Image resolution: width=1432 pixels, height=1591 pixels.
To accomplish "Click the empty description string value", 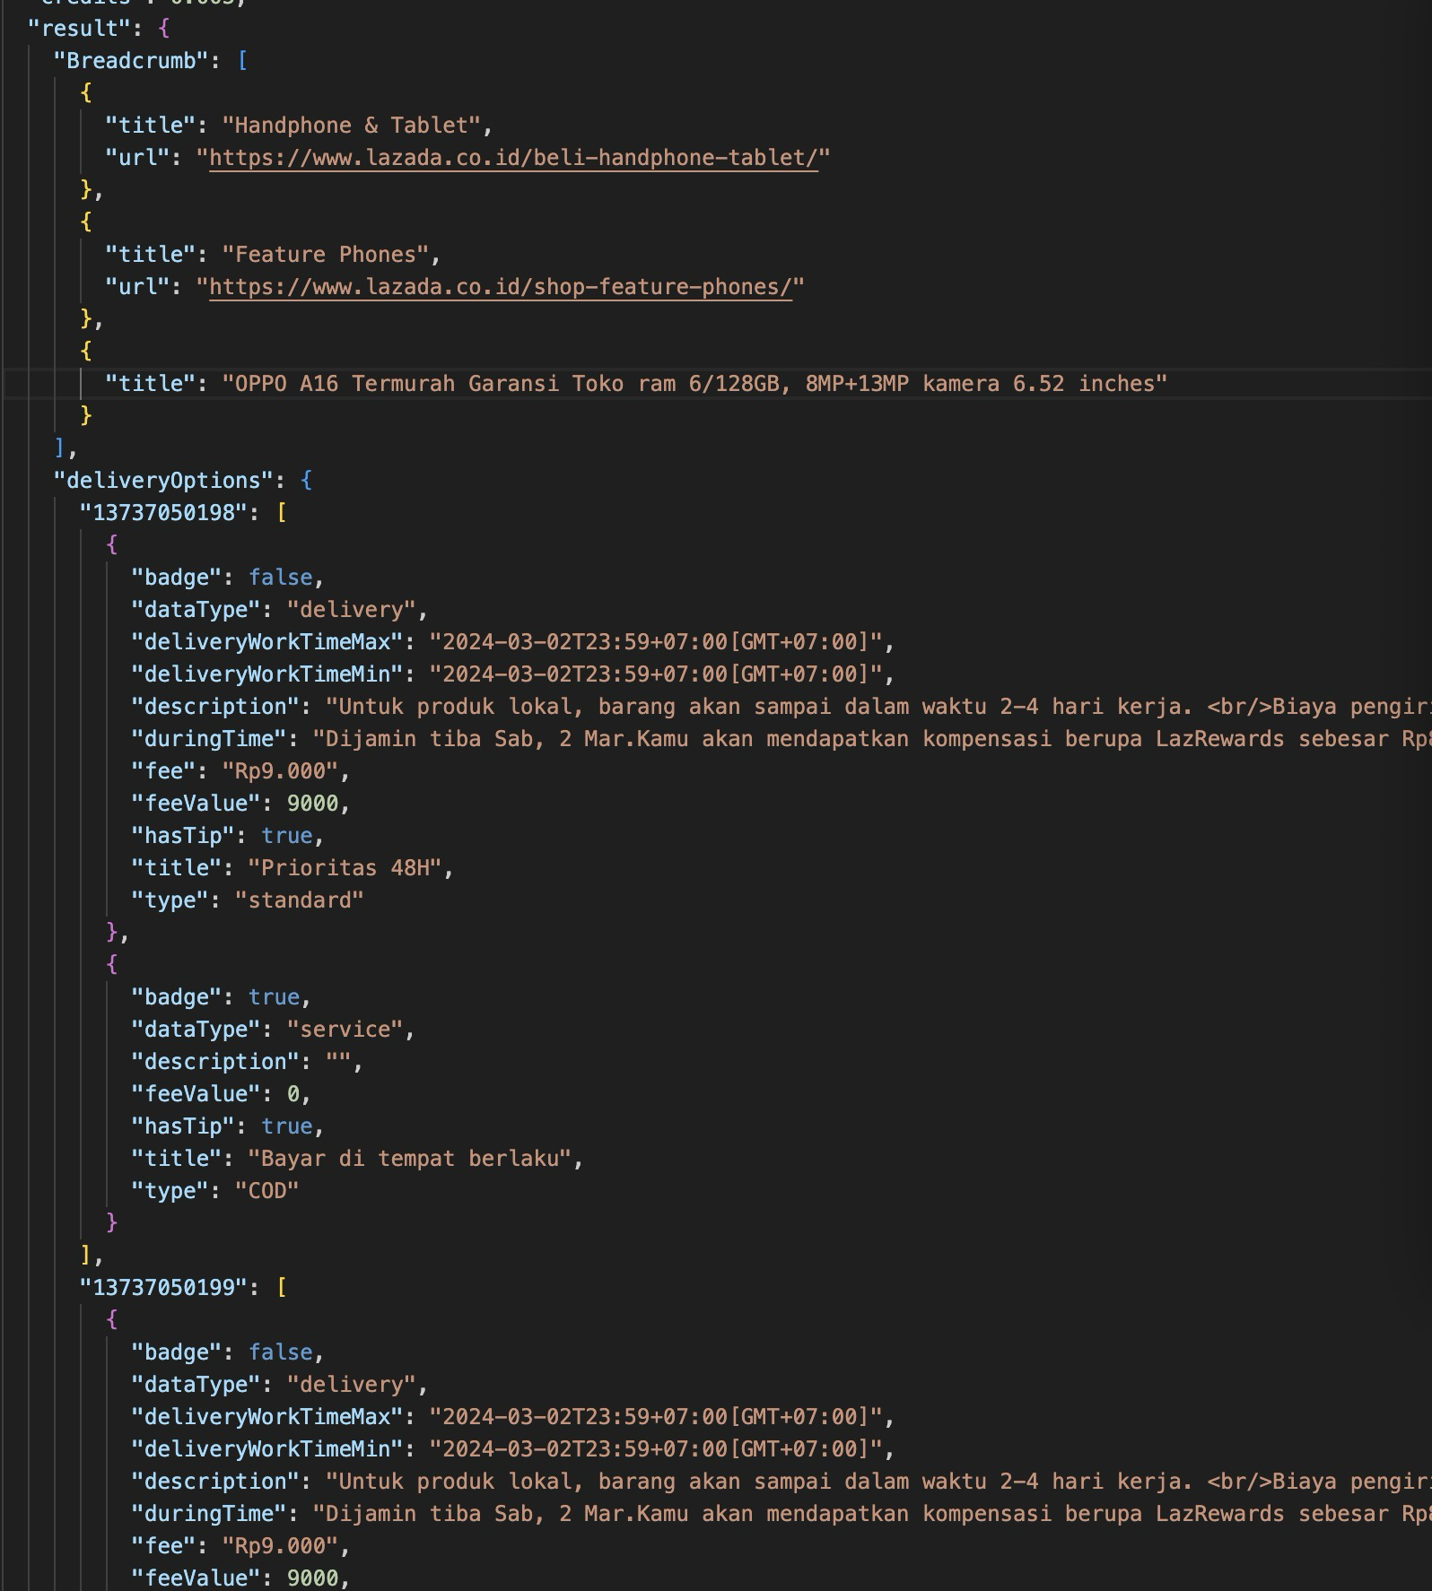I will tap(339, 1062).
